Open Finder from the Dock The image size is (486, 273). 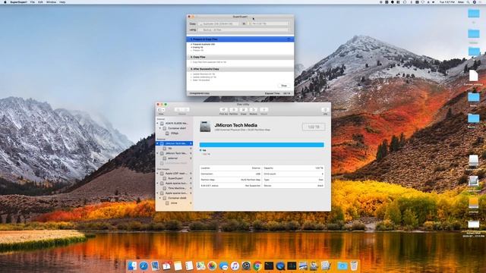pyautogui.click(x=132, y=265)
